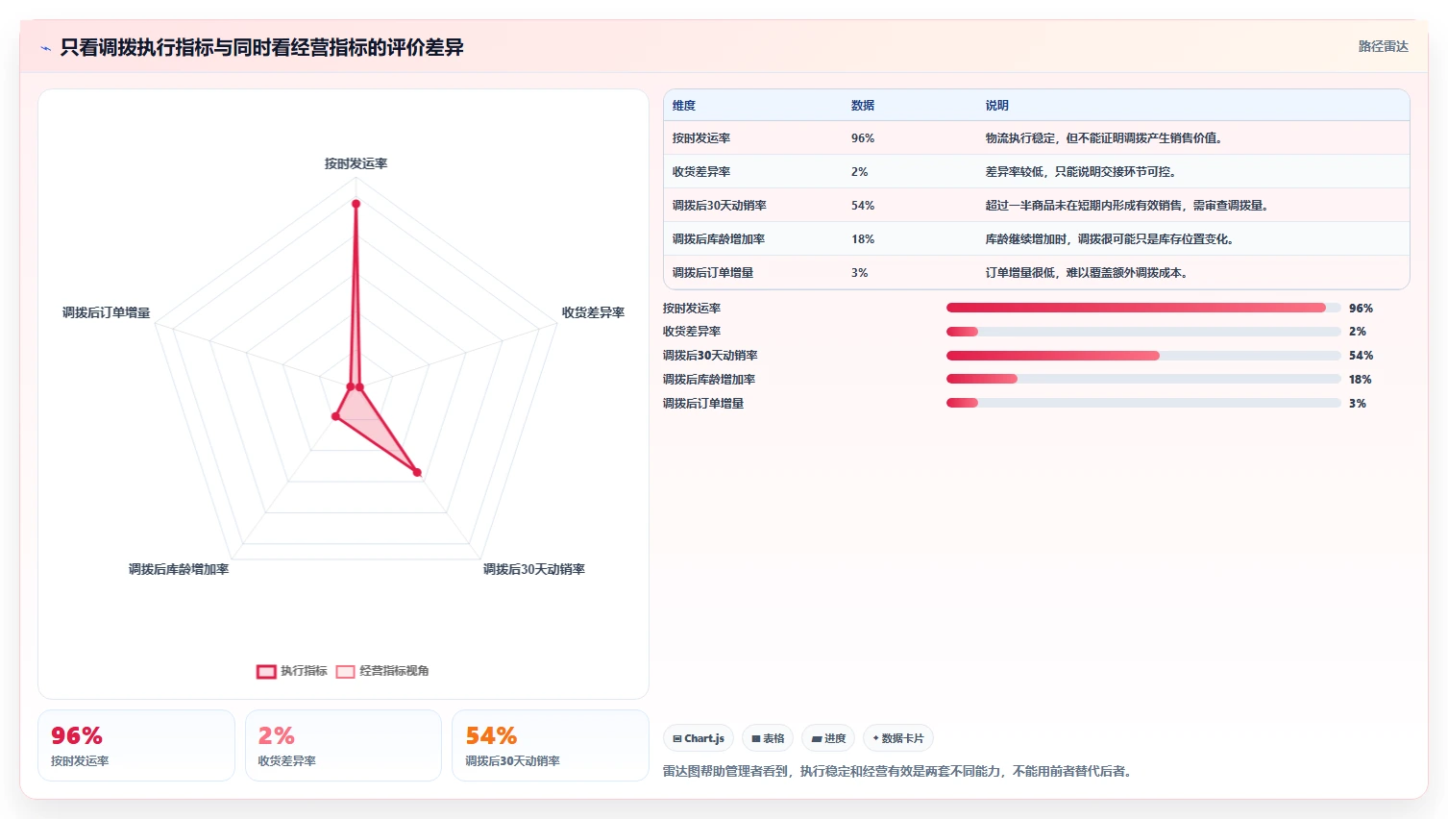Click the title icon beside the heading
Viewport: 1448px width, 819px height.
pyautogui.click(x=45, y=48)
